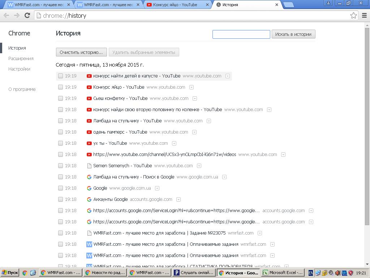
Task: Check the 'Съеш конфетку' history entry
Action: 60,98
